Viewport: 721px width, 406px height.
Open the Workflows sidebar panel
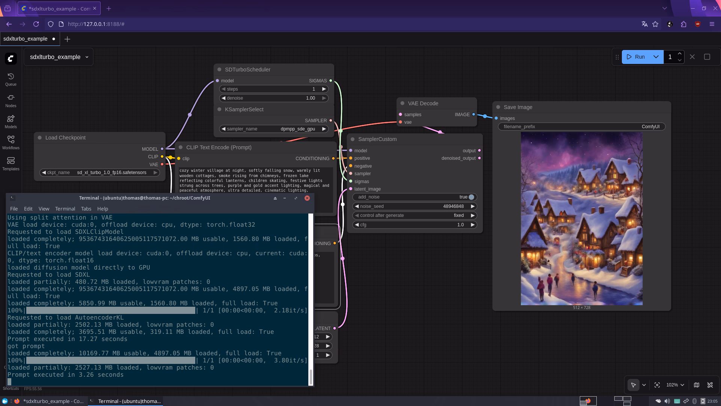(x=11, y=142)
